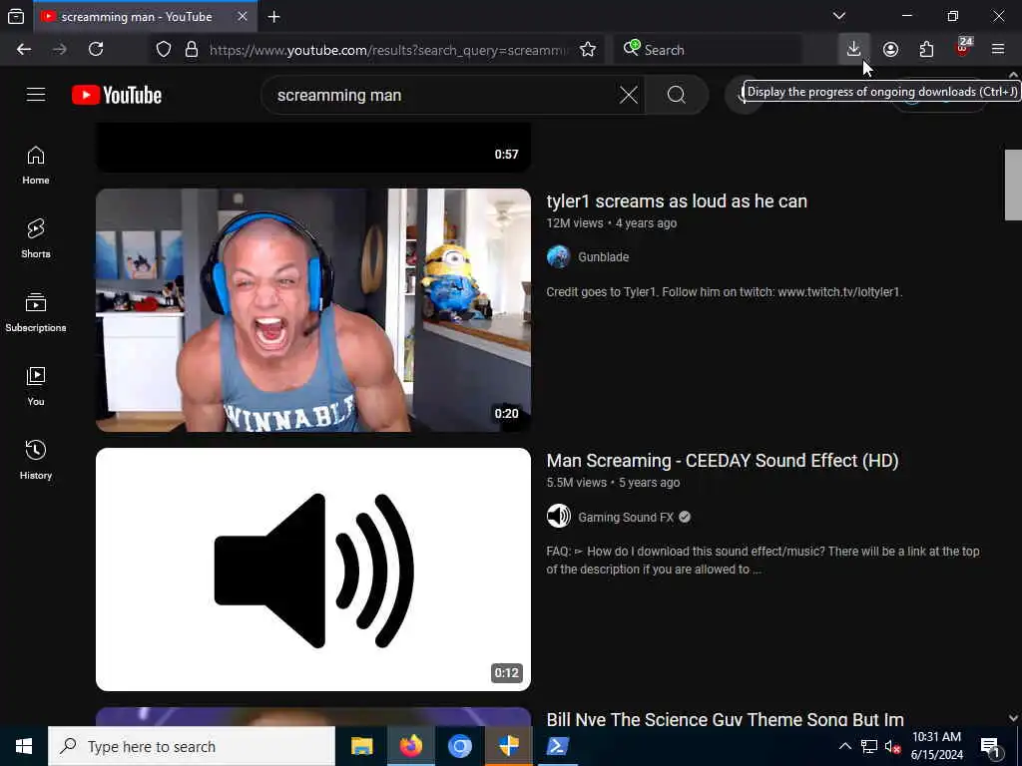This screenshot has height=766, width=1022.
Task: Open 'Man Screaming - CEEDAY Sound Effect (HD)' title
Action: [x=723, y=461]
